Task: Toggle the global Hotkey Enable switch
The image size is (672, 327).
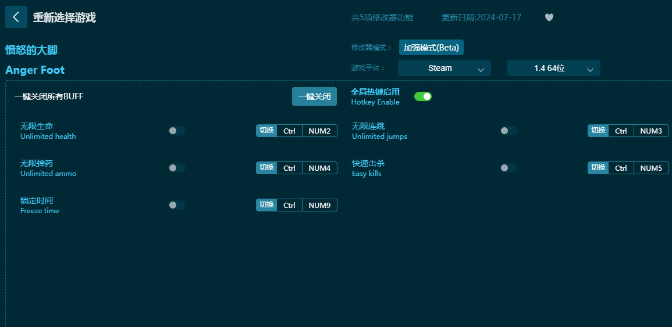Action: click(x=423, y=96)
